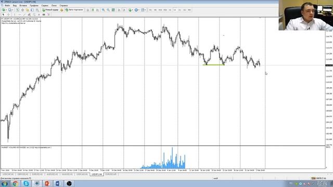This screenshot has width=333, height=187.
Task: Click the current price label on scale
Action: tap(329, 65)
